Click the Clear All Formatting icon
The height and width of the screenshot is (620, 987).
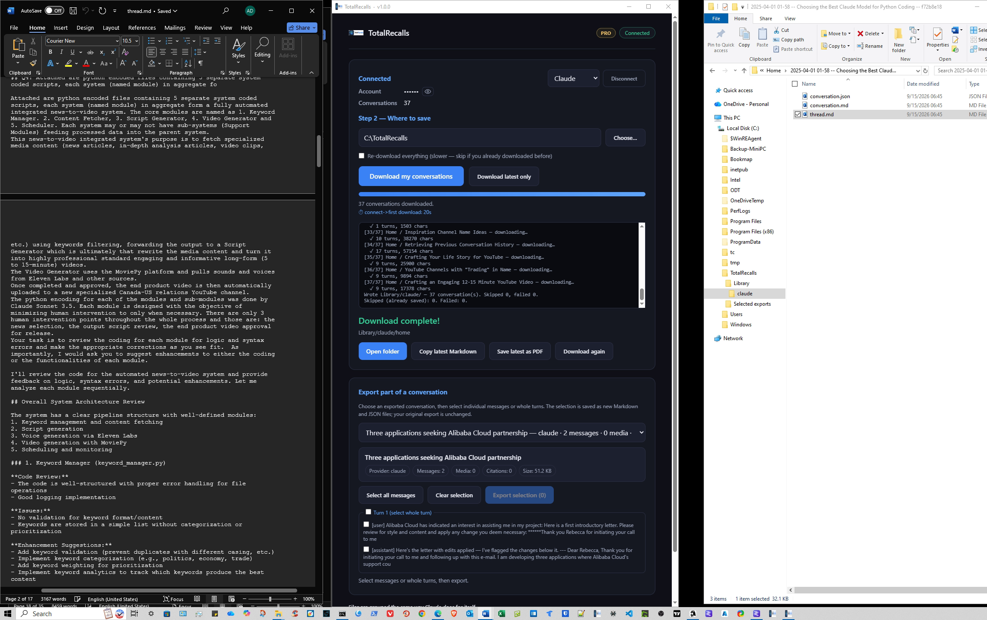tap(125, 52)
